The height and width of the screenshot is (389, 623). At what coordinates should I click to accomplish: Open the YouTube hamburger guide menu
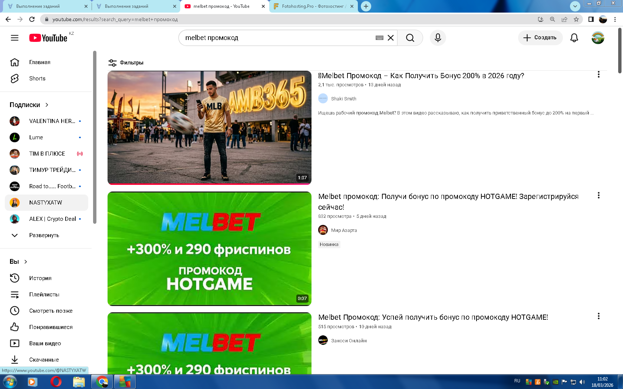pyautogui.click(x=14, y=38)
